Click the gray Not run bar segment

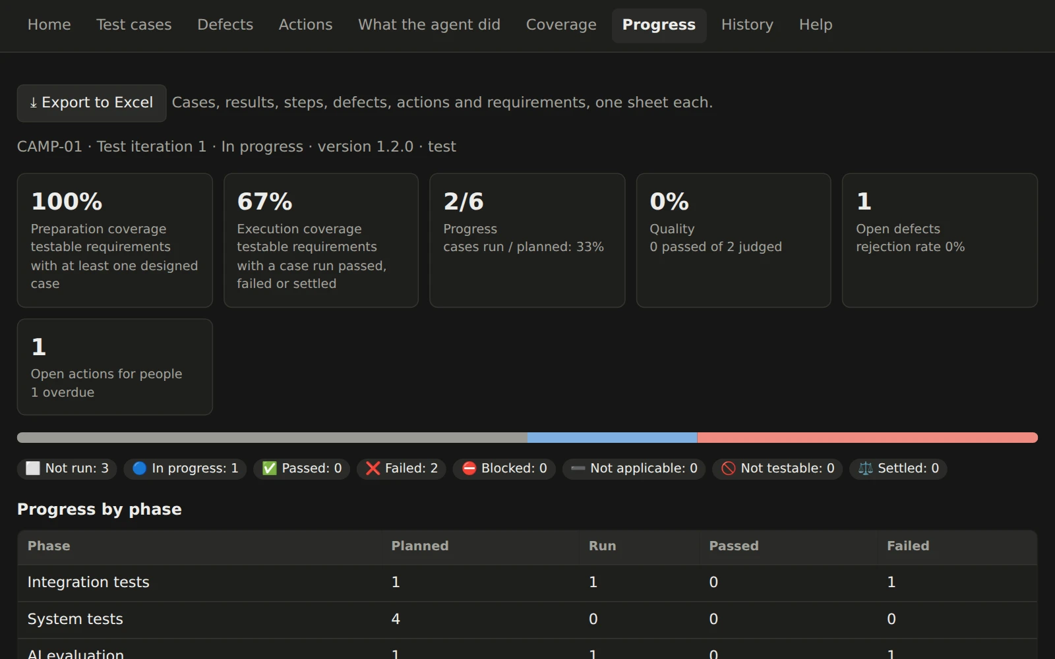pyautogui.click(x=272, y=438)
